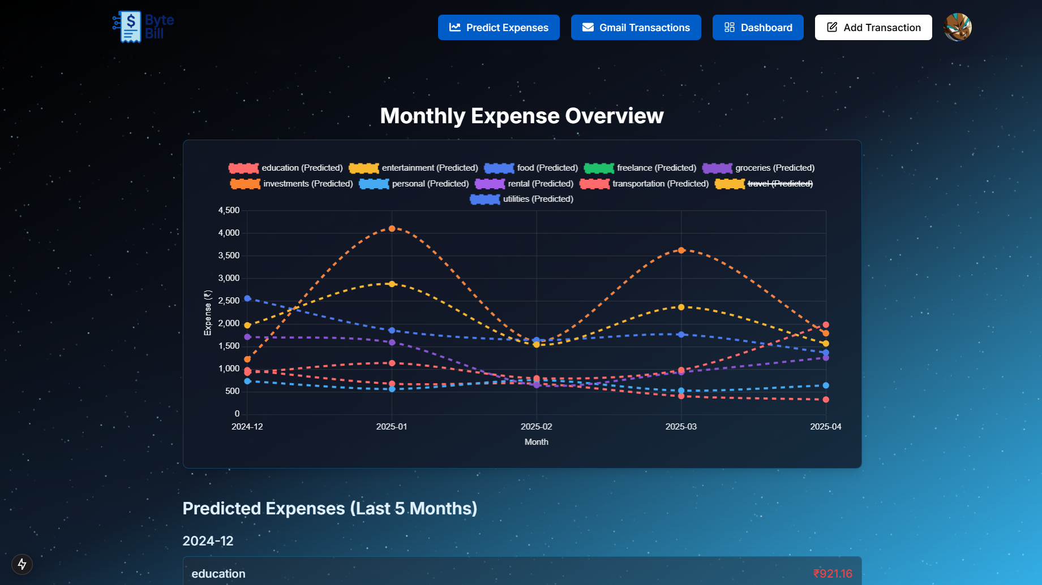Click the utilities (Predicted) blue swatch
Screen dimensions: 1042x585
pyautogui.click(x=484, y=199)
